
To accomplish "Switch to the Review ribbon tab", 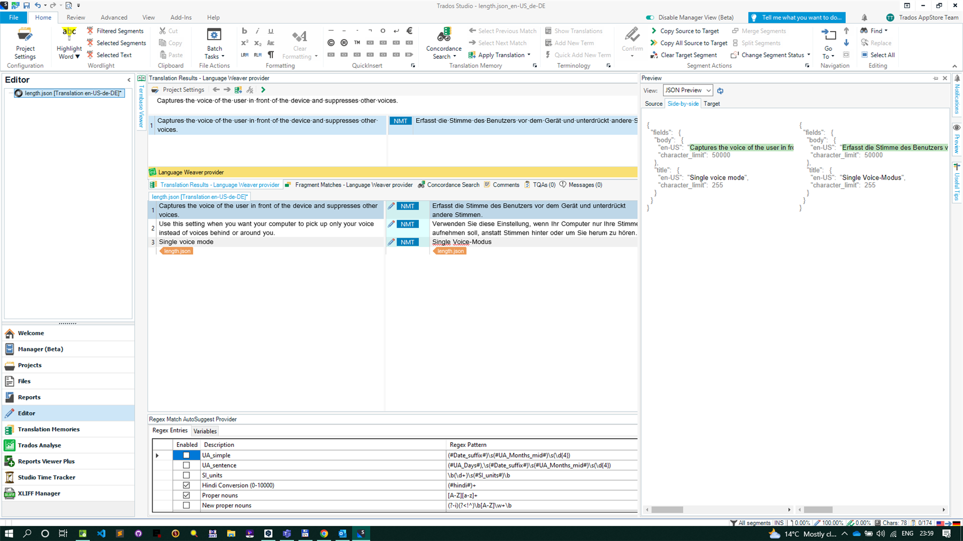I will click(75, 18).
